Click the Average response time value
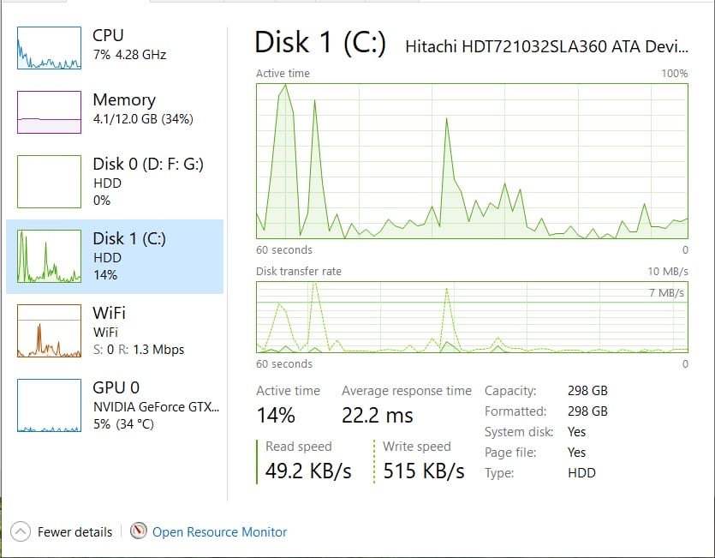The width and height of the screenshot is (715, 558). coord(377,417)
